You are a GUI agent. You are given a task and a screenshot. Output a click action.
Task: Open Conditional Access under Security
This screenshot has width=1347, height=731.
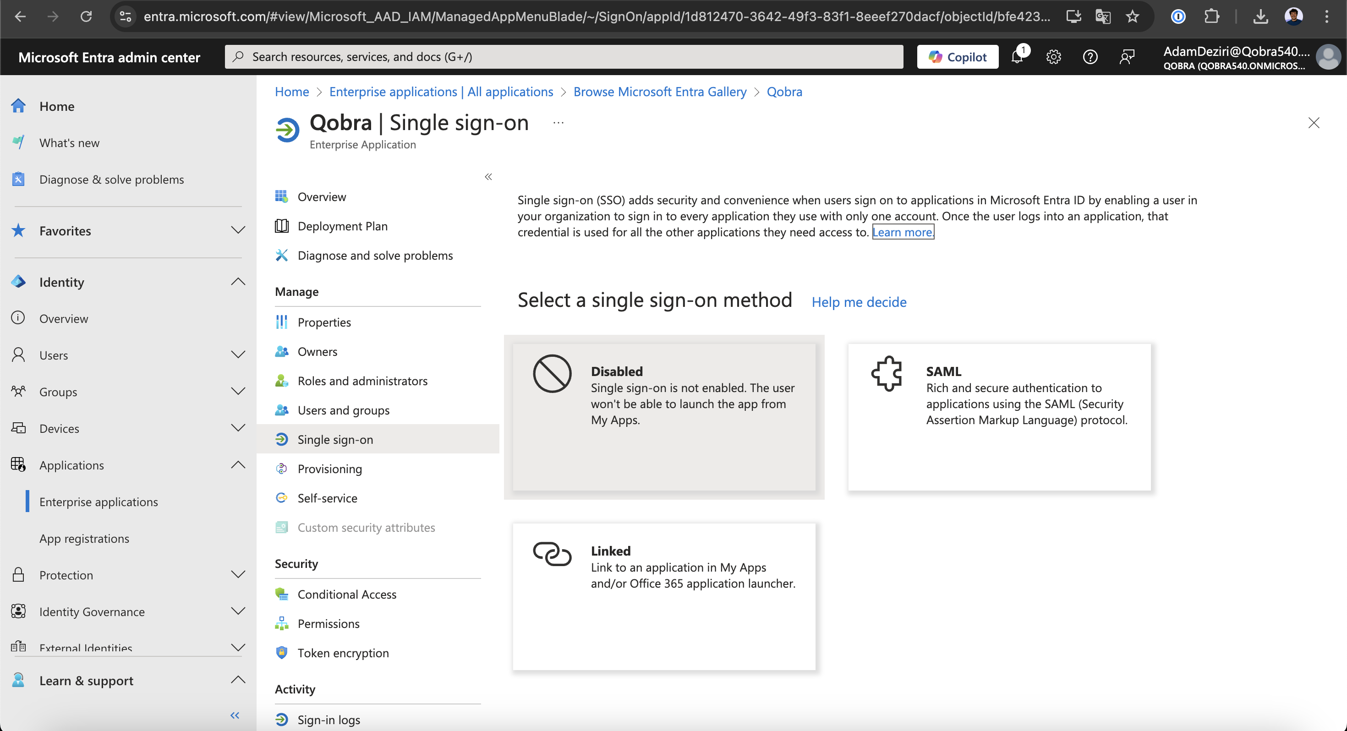coord(347,595)
